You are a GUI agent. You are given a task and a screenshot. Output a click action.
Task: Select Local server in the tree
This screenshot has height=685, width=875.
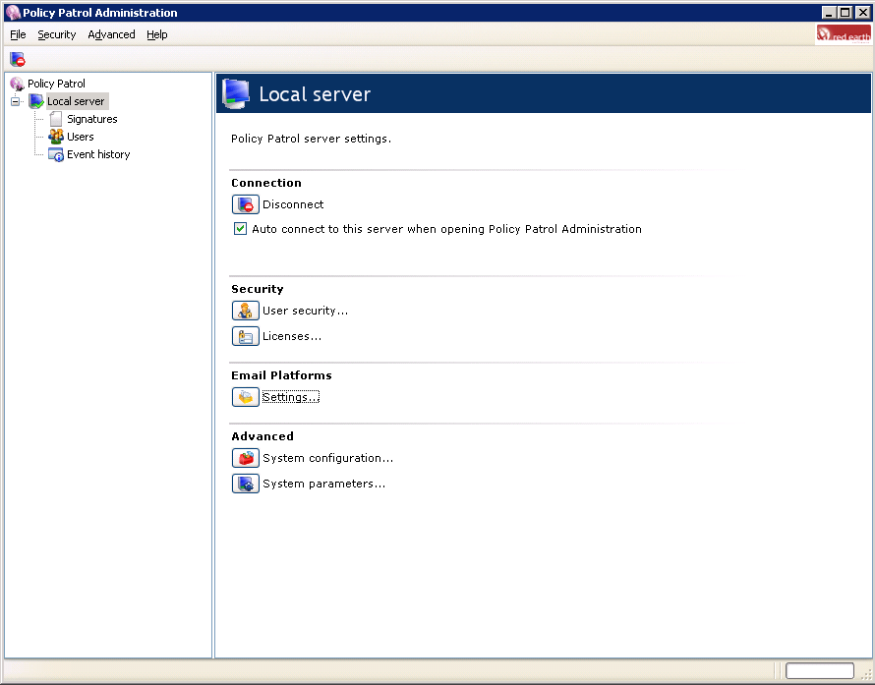coord(76,101)
